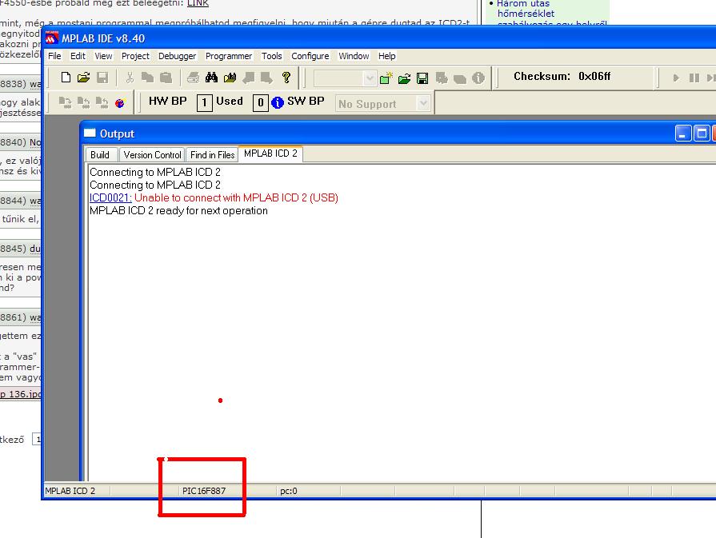Click blue info icon next to SW BP

[277, 102]
